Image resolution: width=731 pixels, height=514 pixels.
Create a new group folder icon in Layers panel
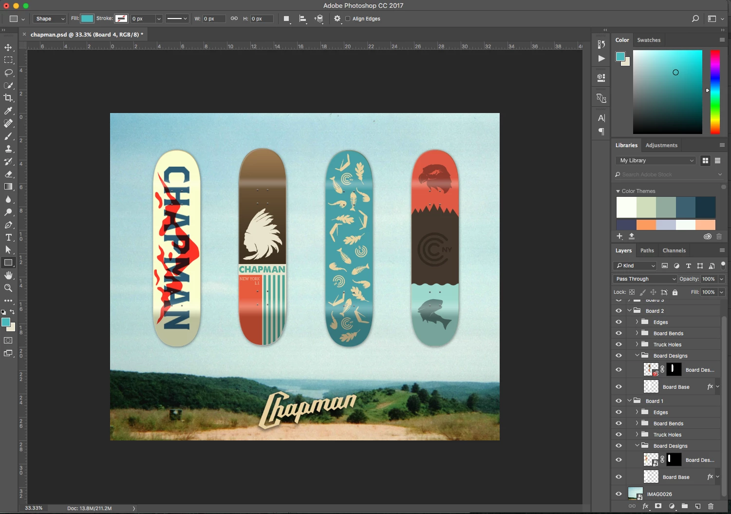click(x=684, y=506)
